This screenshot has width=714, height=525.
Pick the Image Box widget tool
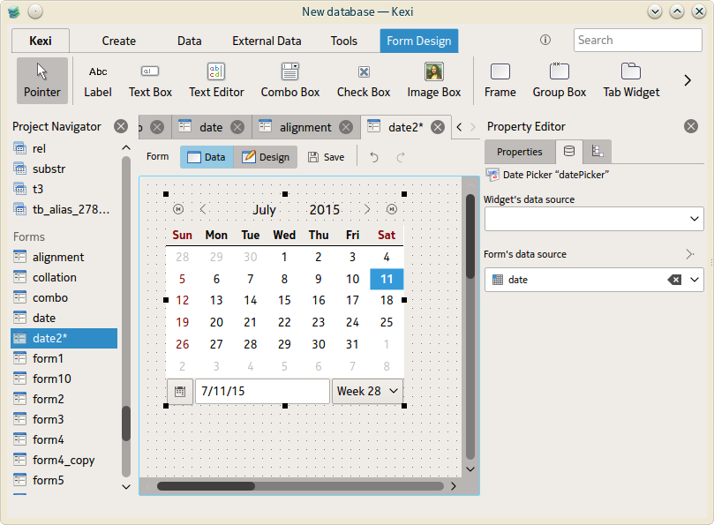(x=433, y=80)
